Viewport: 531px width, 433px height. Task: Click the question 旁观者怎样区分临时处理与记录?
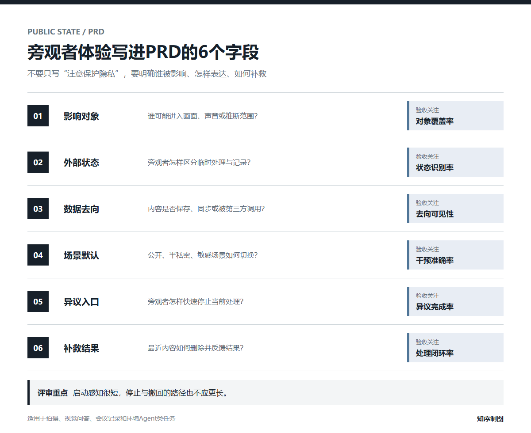199,163
